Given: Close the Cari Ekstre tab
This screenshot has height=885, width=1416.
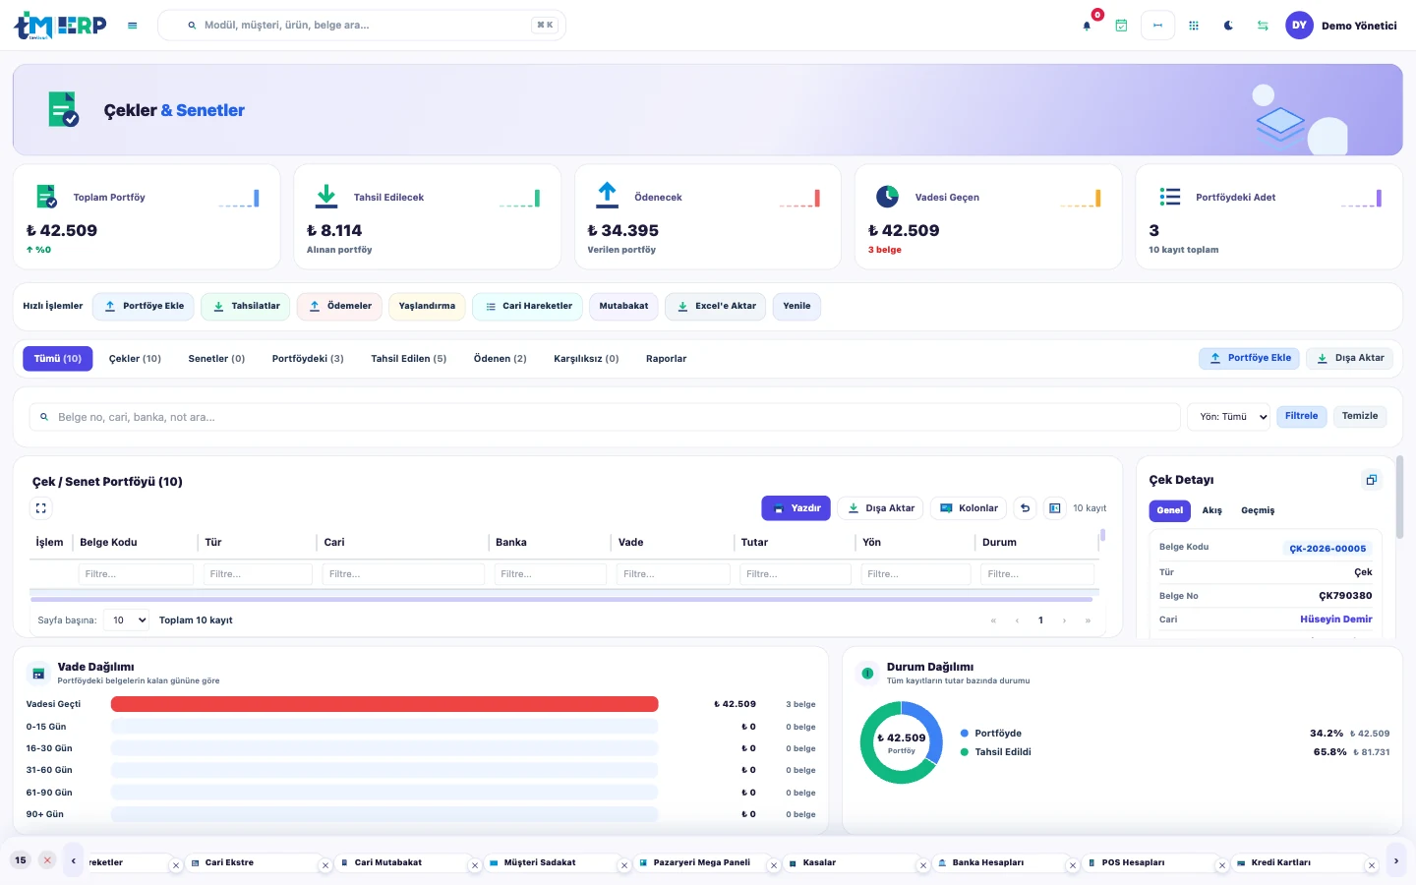Looking at the screenshot, I should 325,865.
